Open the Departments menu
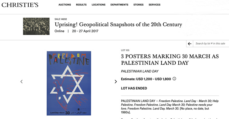229x119 pixels. click(x=119, y=5)
